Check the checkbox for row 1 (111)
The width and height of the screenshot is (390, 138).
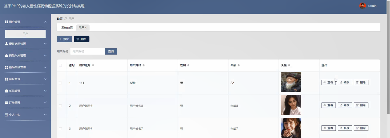(x=60, y=83)
